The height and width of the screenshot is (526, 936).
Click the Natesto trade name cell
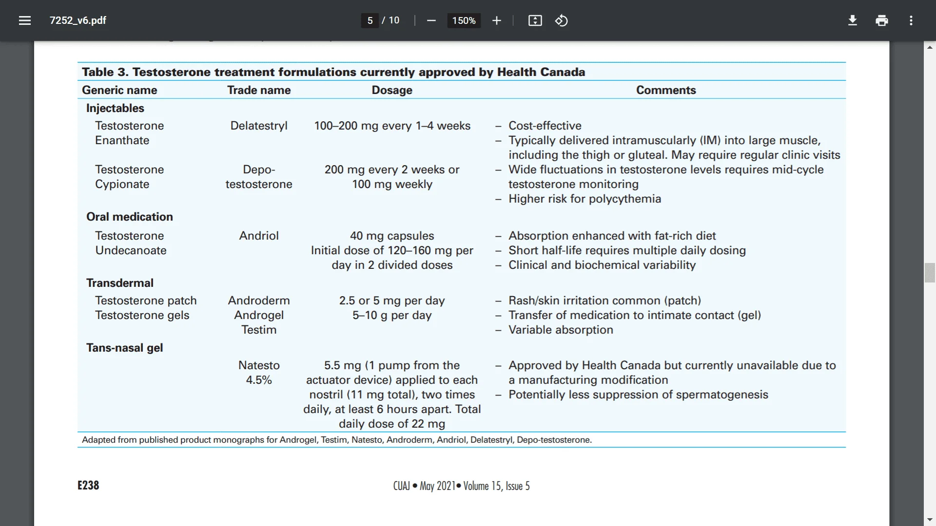[x=259, y=365]
